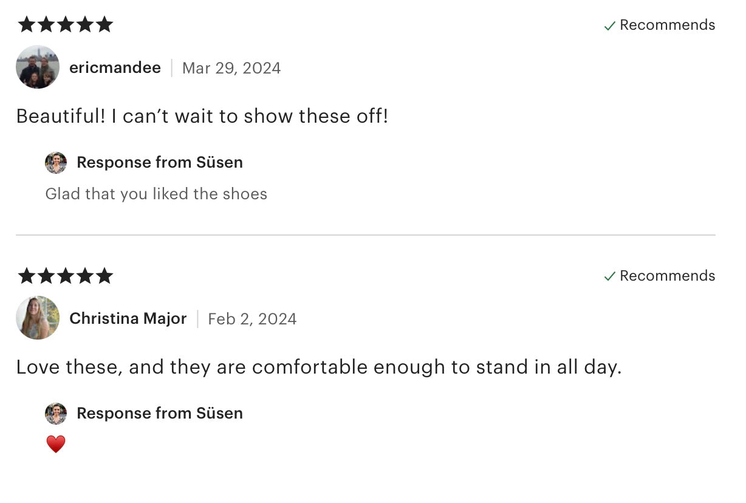
Task: Click Süsen's avatar in first response
Action: pyautogui.click(x=56, y=163)
